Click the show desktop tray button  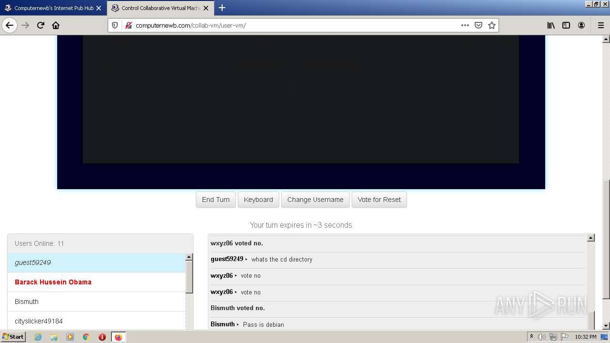[605, 337]
